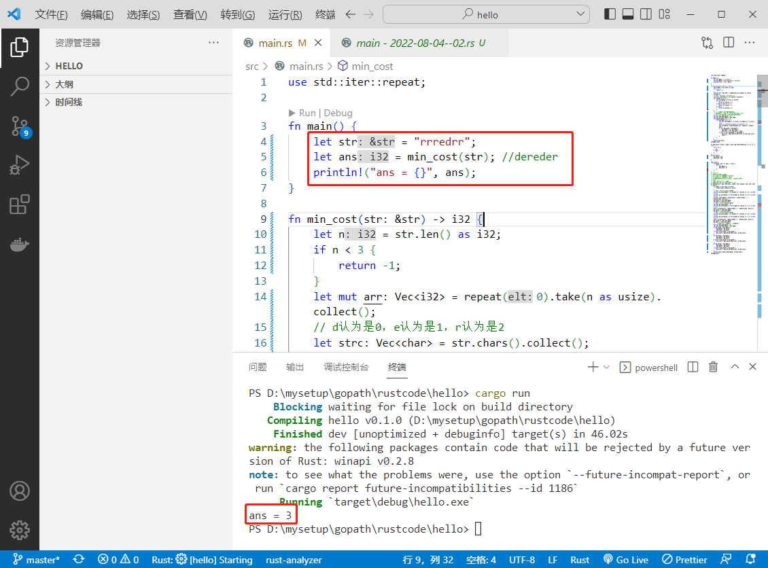Kill the terminal with trash icon

click(x=713, y=368)
